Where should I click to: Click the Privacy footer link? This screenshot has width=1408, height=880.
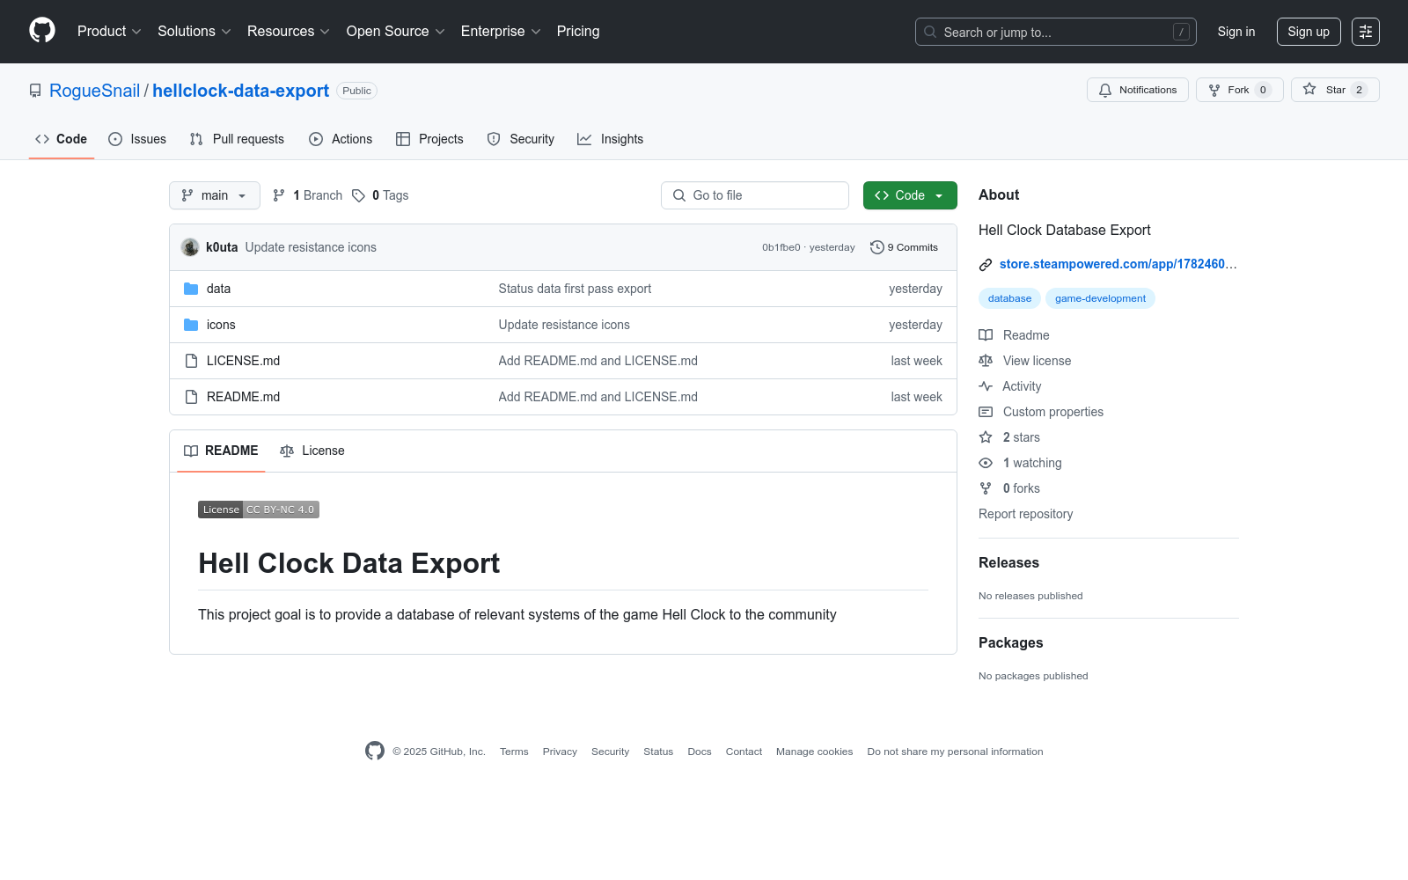(560, 752)
